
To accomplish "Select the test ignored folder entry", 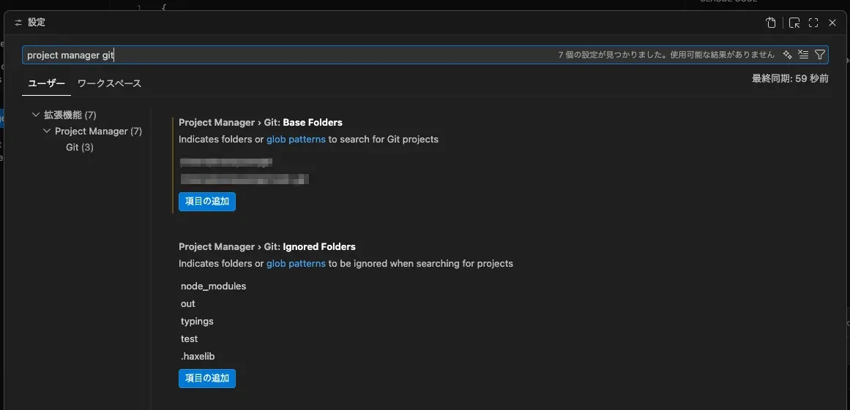I will pyautogui.click(x=189, y=338).
